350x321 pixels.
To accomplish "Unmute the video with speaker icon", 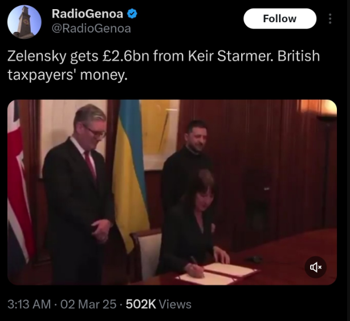I will coord(316,267).
